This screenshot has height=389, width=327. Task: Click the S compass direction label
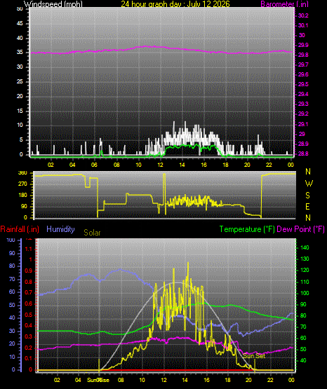coord(307,196)
